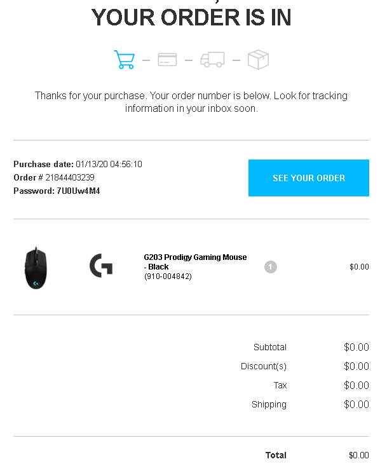The image size is (387, 464).
Task: Click the order number 21844403239
Action: 70,177
